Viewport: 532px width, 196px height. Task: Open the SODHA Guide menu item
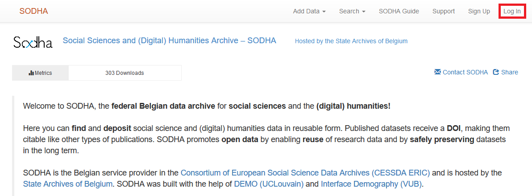tap(399, 11)
